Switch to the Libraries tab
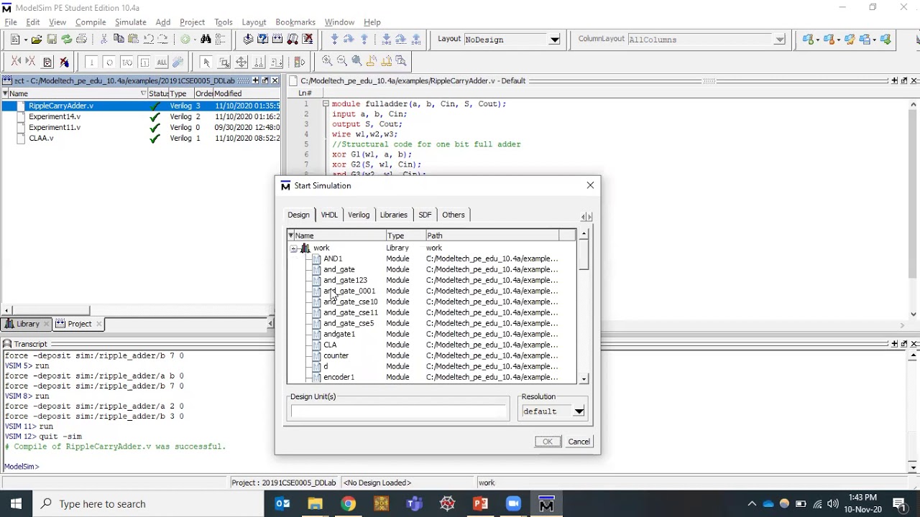The width and height of the screenshot is (920, 517). (x=393, y=215)
